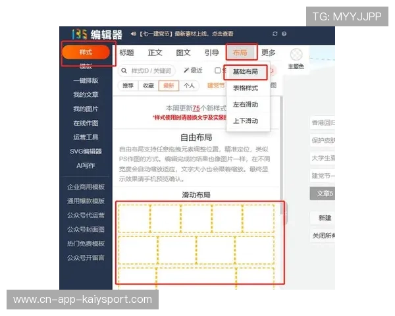The width and height of the screenshot is (395, 316).
Task: Launch SVG编辑器
Action: [x=86, y=151]
